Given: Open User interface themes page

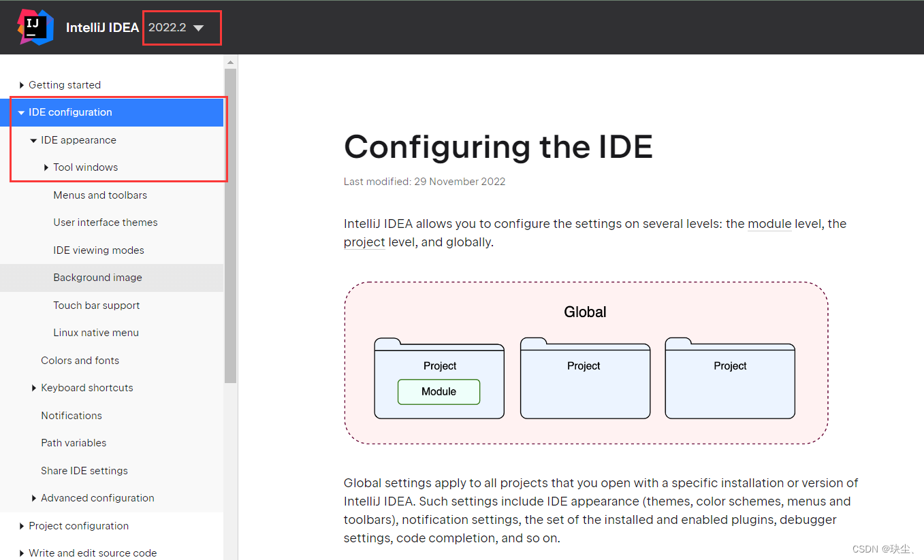Looking at the screenshot, I should 106,223.
